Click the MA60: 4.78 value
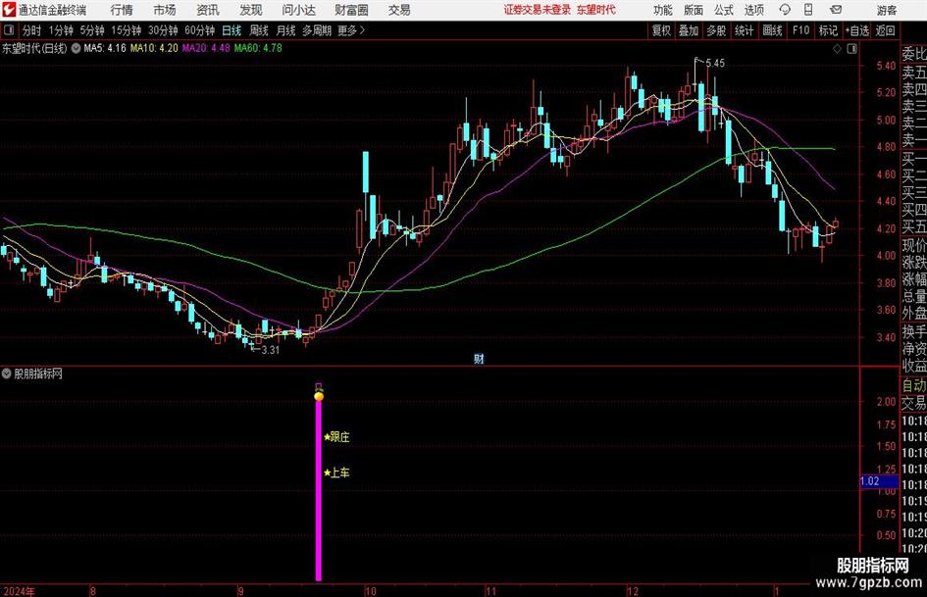Viewport: 927px width, 597px height. tap(258, 48)
